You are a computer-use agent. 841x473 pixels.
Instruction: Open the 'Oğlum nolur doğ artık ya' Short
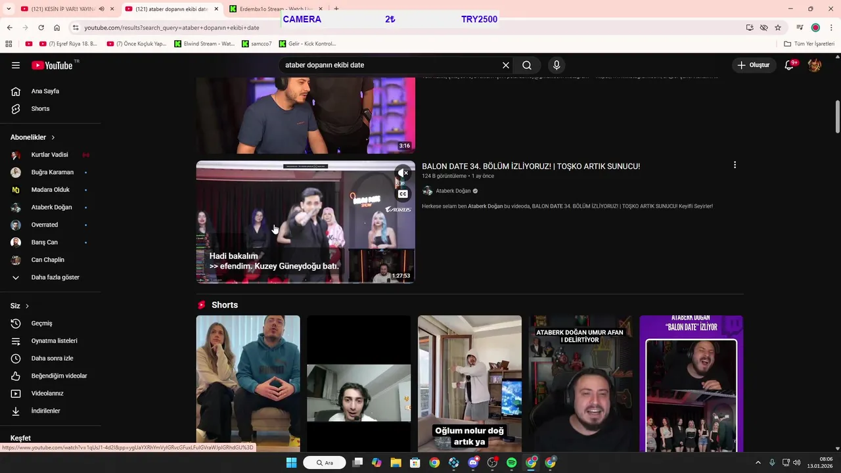point(470,384)
